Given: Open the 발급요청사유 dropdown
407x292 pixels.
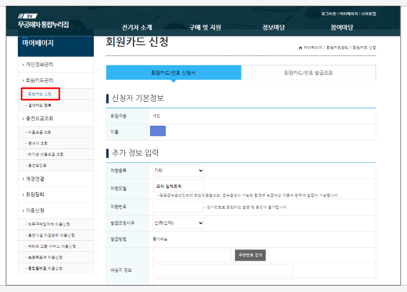Looking at the screenshot, I should (178, 222).
